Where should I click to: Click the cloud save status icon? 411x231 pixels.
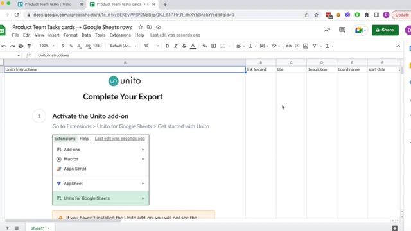159,27
